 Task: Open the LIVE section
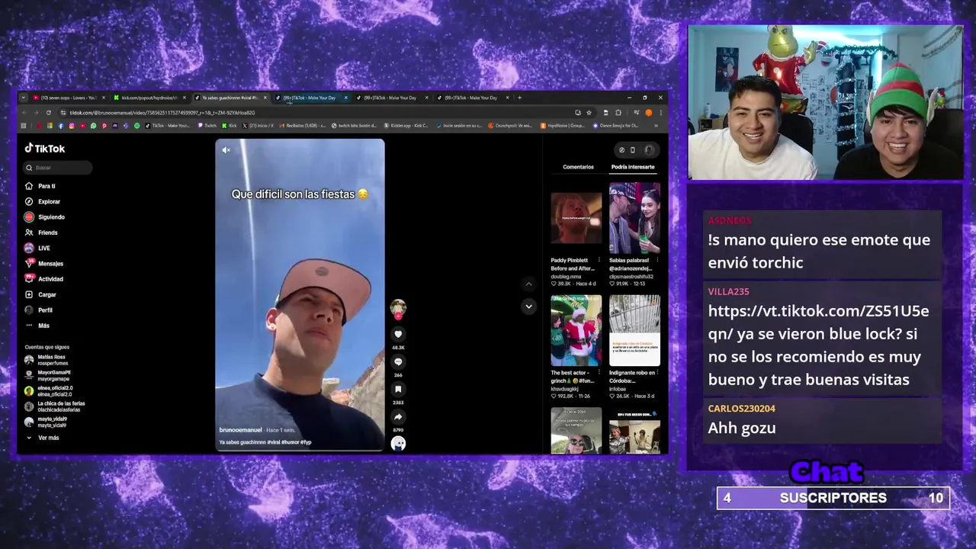(x=37, y=248)
